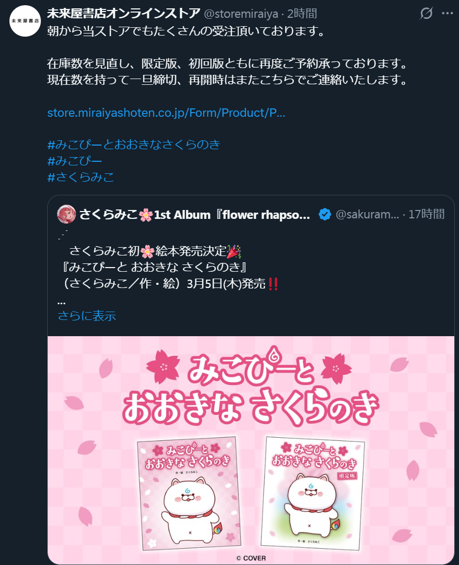Image resolution: width=459 pixels, height=565 pixels.
Task: Open the #みこぴー hashtag
Action: [74, 161]
